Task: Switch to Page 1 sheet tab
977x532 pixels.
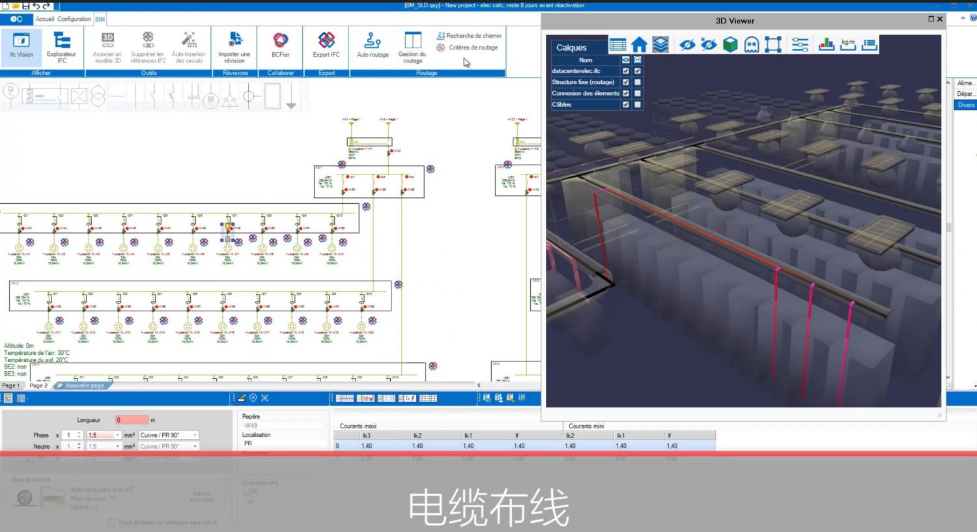Action: [x=11, y=385]
